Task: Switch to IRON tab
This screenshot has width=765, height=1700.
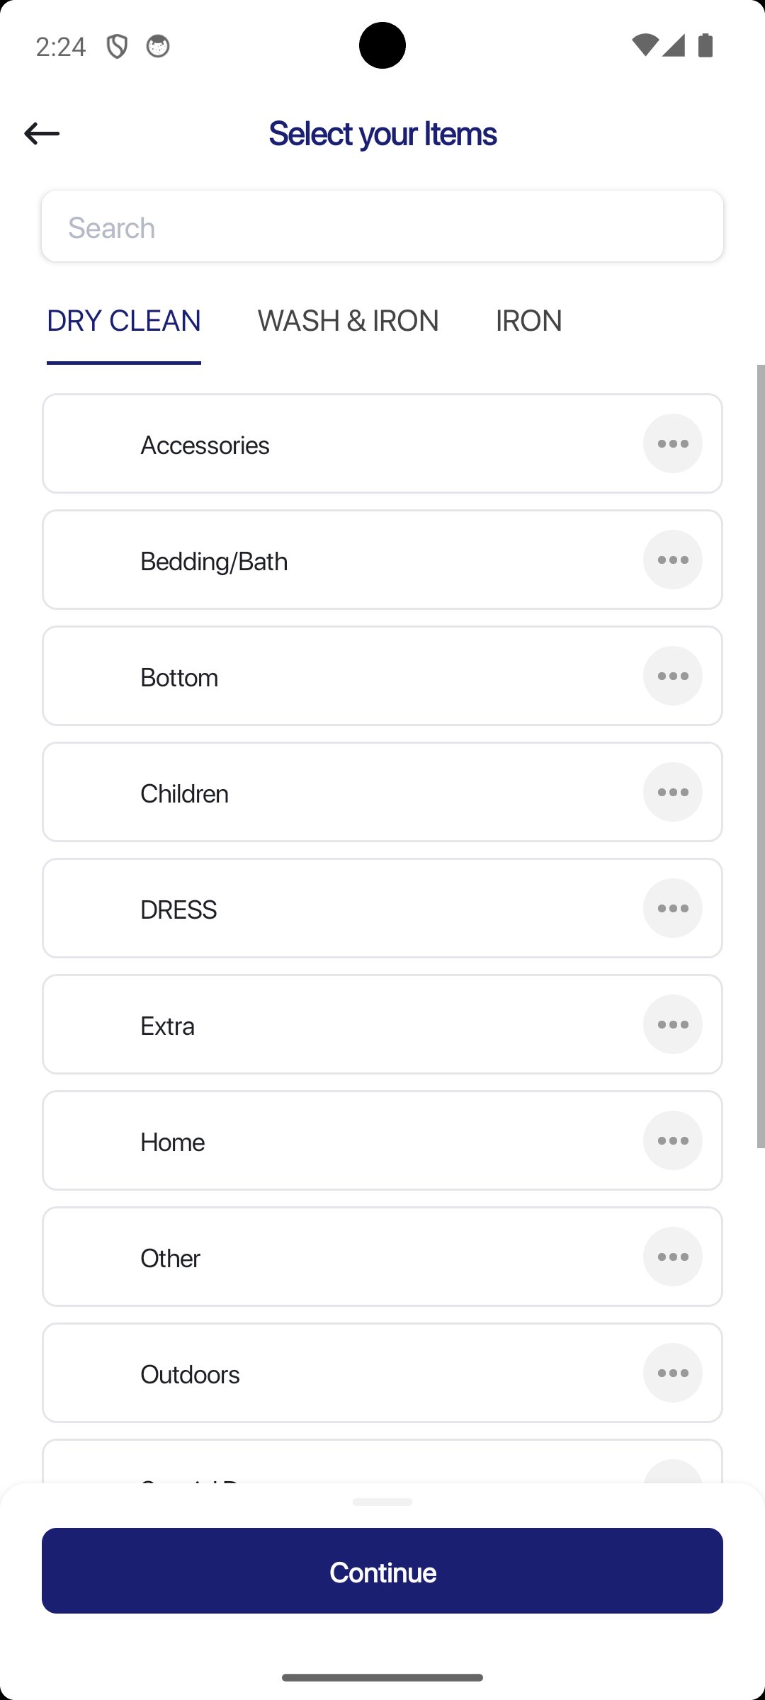Action: coord(528,321)
